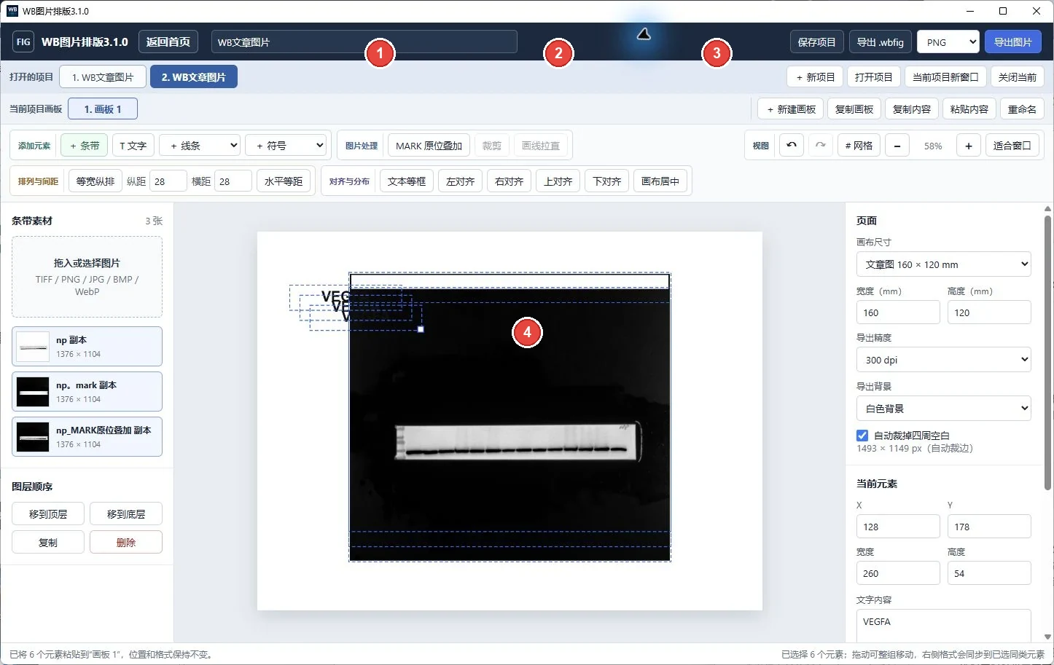Image resolution: width=1054 pixels, height=665 pixels.
Task: Switch to project tab '1. WB文章图片'
Action: tap(103, 77)
